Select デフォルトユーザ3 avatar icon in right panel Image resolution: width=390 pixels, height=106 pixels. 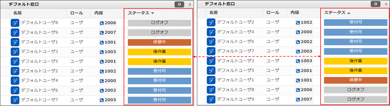pyautogui.click(x=211, y=61)
